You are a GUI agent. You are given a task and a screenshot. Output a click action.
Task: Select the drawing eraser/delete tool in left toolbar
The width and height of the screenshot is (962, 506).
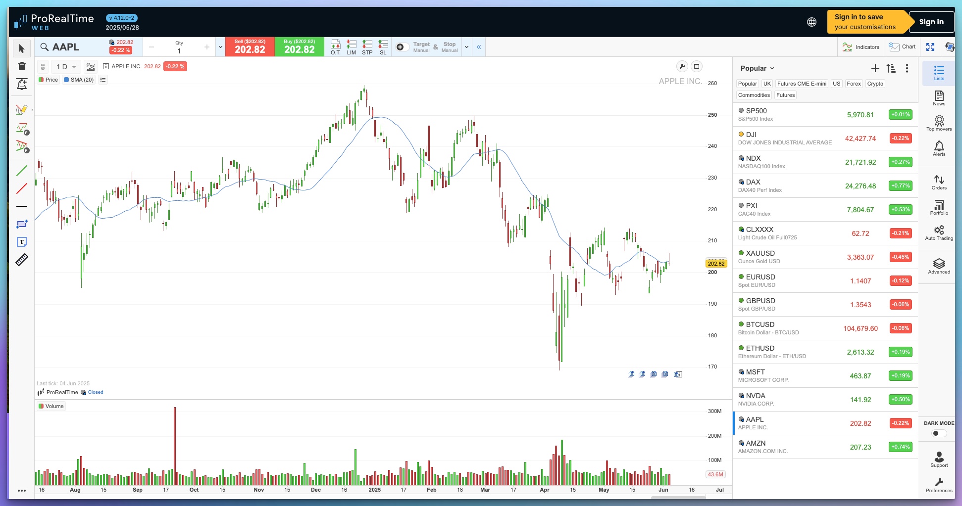pos(22,66)
